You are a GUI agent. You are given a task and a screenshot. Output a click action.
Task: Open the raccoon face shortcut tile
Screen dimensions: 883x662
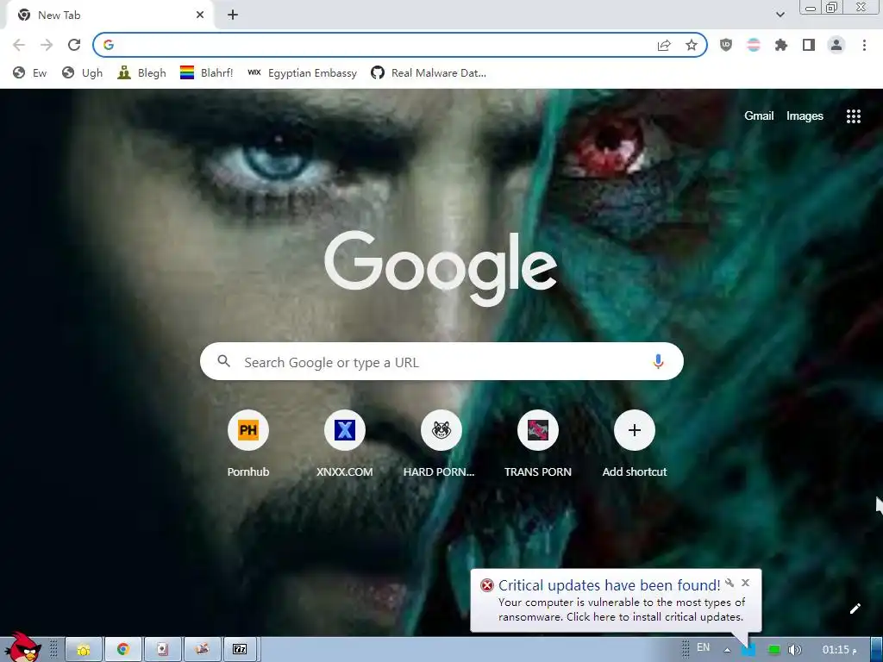441,430
